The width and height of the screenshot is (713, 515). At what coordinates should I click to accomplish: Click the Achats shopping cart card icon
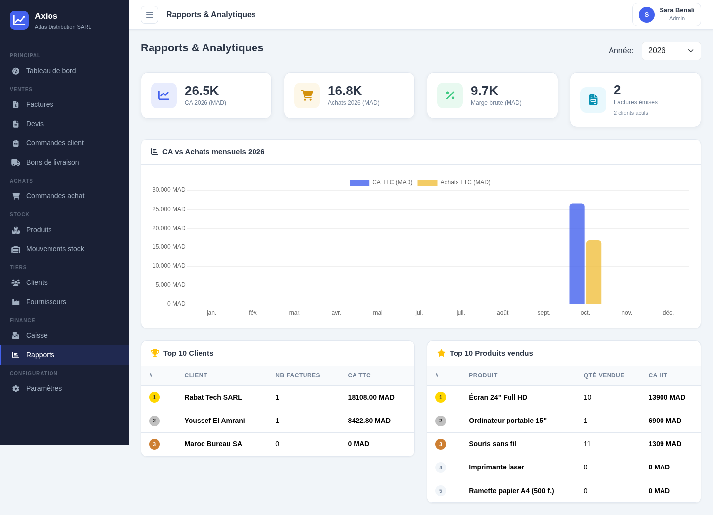307,95
